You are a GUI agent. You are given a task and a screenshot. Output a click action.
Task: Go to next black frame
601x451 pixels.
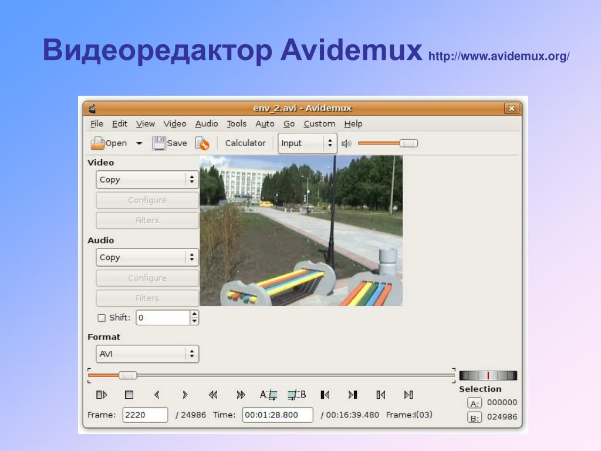(x=353, y=395)
